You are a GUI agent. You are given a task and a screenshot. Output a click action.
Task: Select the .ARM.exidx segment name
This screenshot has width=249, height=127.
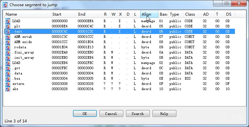click(x=22, y=42)
